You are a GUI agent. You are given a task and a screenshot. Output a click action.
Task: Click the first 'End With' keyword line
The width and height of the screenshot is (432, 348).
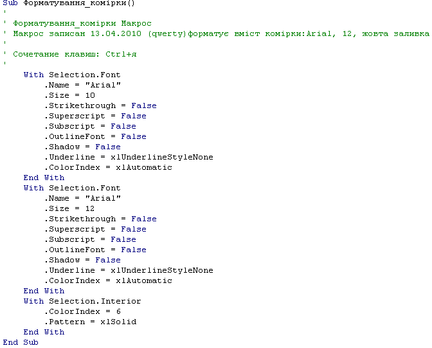pyautogui.click(x=44, y=178)
